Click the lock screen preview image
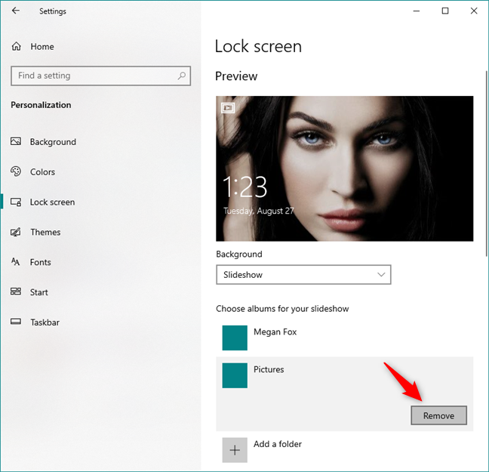Viewport: 489px width, 472px height. pyautogui.click(x=344, y=168)
